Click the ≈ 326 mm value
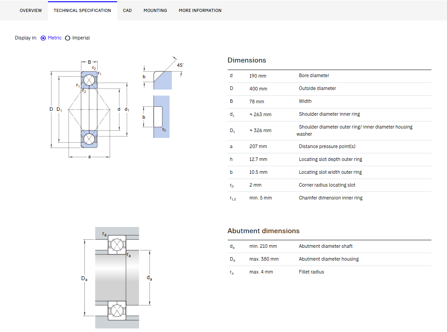Screen dimensions: 447x332 click(x=260, y=130)
